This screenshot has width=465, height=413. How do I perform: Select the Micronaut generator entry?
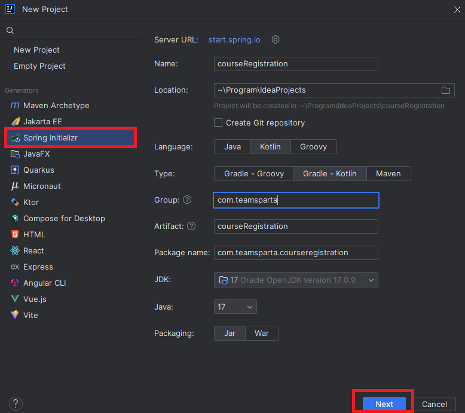71,186
